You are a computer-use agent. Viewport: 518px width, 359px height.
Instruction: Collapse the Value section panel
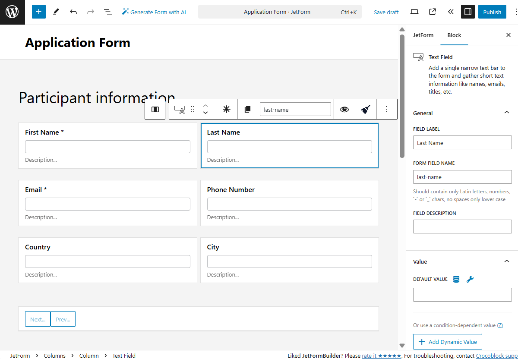(506, 261)
